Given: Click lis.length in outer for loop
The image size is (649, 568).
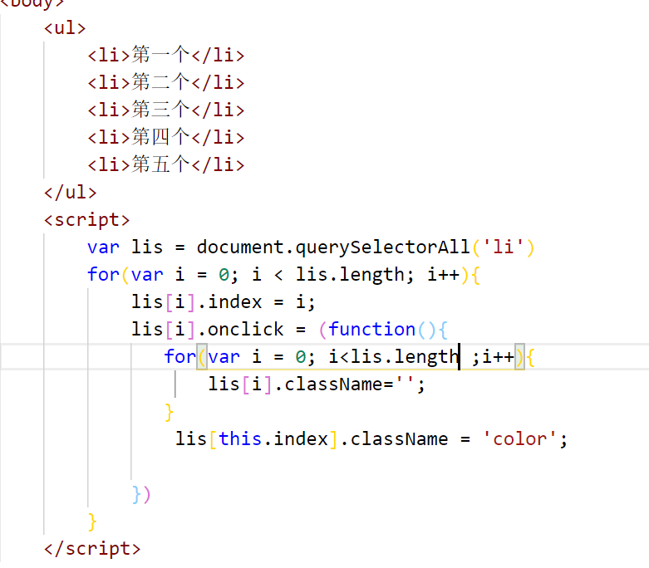Looking at the screenshot, I should (350, 275).
